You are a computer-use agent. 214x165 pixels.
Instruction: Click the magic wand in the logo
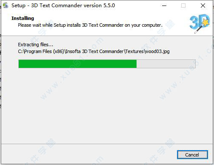tap(198, 30)
